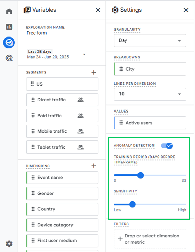The height and width of the screenshot is (252, 195).
Task: Select the Explore icon in sidebar
Action: tap(9, 43)
